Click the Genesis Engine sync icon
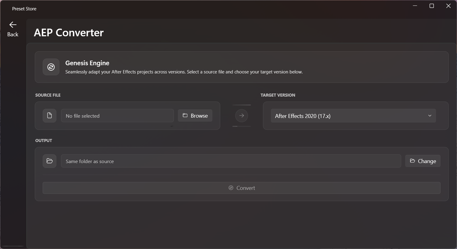The height and width of the screenshot is (249, 457). click(51, 67)
